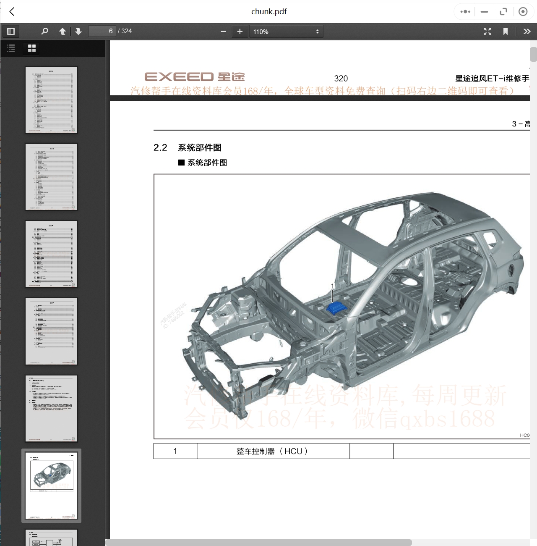Open the three-dot more options menu
The image size is (537, 546).
click(x=465, y=12)
